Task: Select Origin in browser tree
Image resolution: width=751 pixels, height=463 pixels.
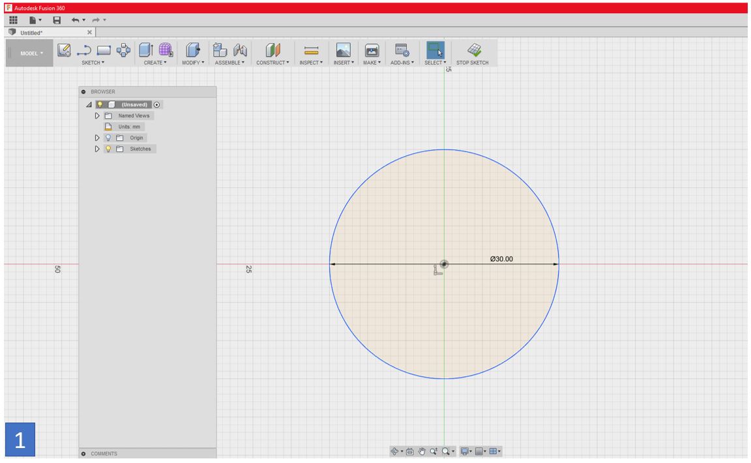Action: (136, 138)
